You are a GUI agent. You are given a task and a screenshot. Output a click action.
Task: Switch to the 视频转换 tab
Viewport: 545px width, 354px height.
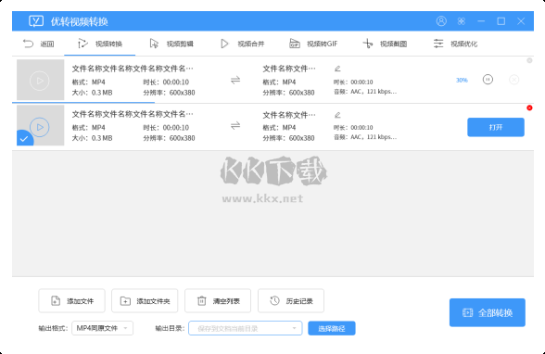point(100,44)
